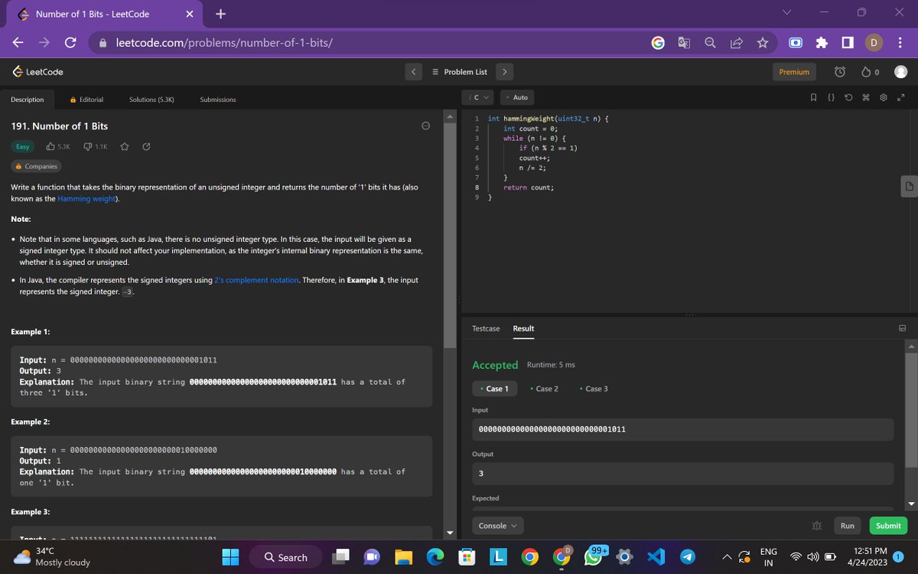Open WhatsApp from the taskbar
The height and width of the screenshot is (574, 918).
click(594, 557)
